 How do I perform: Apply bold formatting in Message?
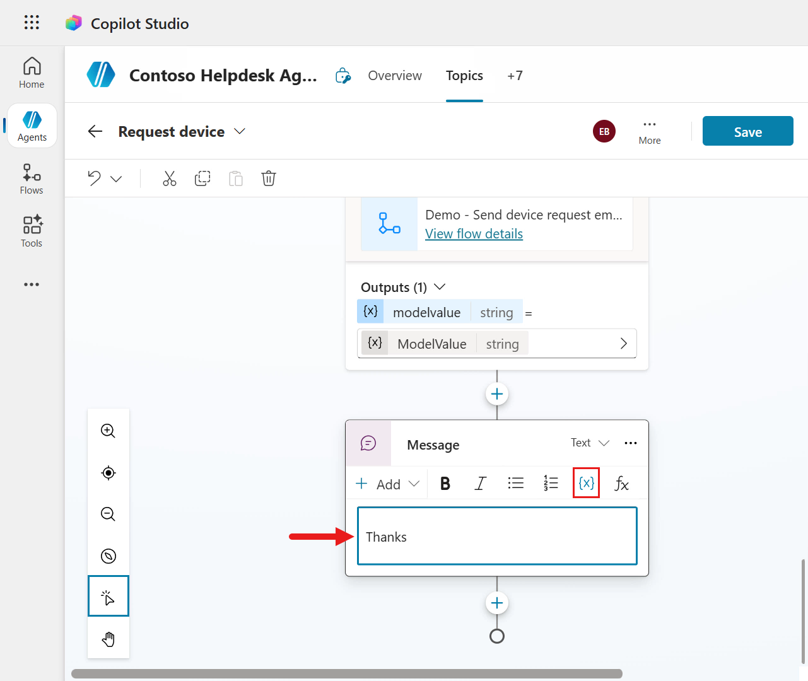pyautogui.click(x=445, y=484)
